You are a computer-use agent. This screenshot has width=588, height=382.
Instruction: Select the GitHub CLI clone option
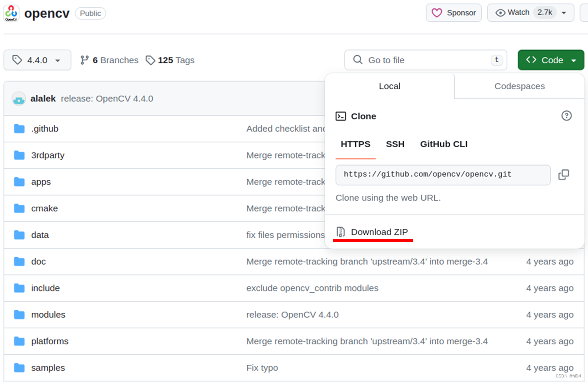click(443, 144)
